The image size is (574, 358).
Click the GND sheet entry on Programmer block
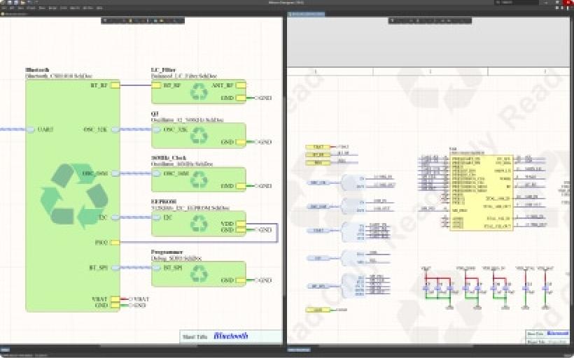(x=241, y=280)
